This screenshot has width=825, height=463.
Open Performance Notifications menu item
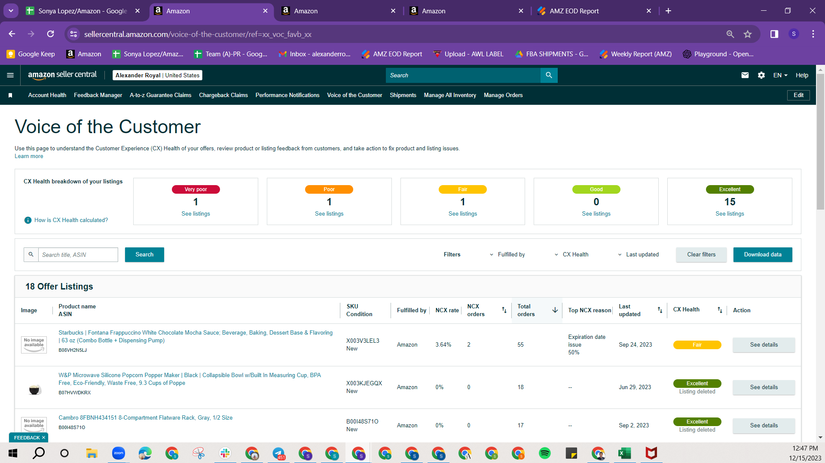(287, 95)
